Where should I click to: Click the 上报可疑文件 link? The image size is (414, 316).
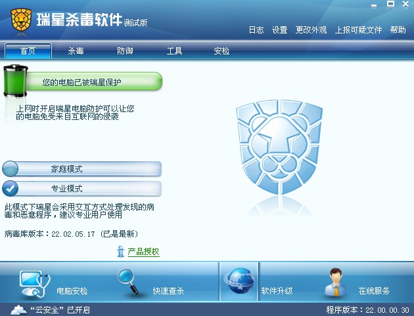tap(358, 30)
